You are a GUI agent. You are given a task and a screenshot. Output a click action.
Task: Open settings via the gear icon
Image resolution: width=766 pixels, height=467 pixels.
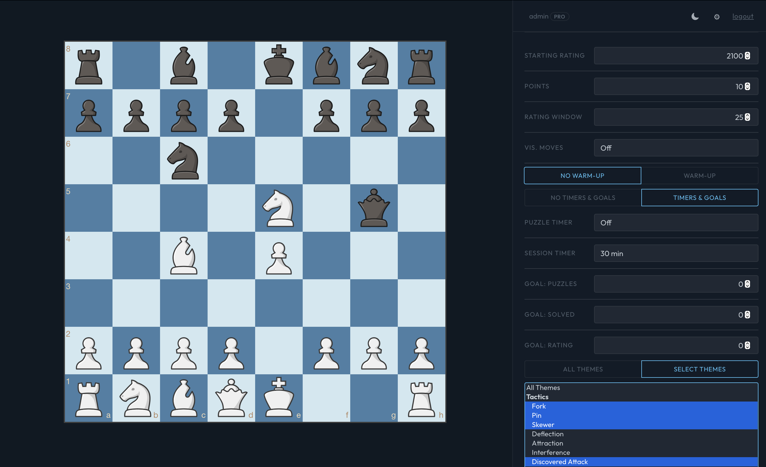717,17
